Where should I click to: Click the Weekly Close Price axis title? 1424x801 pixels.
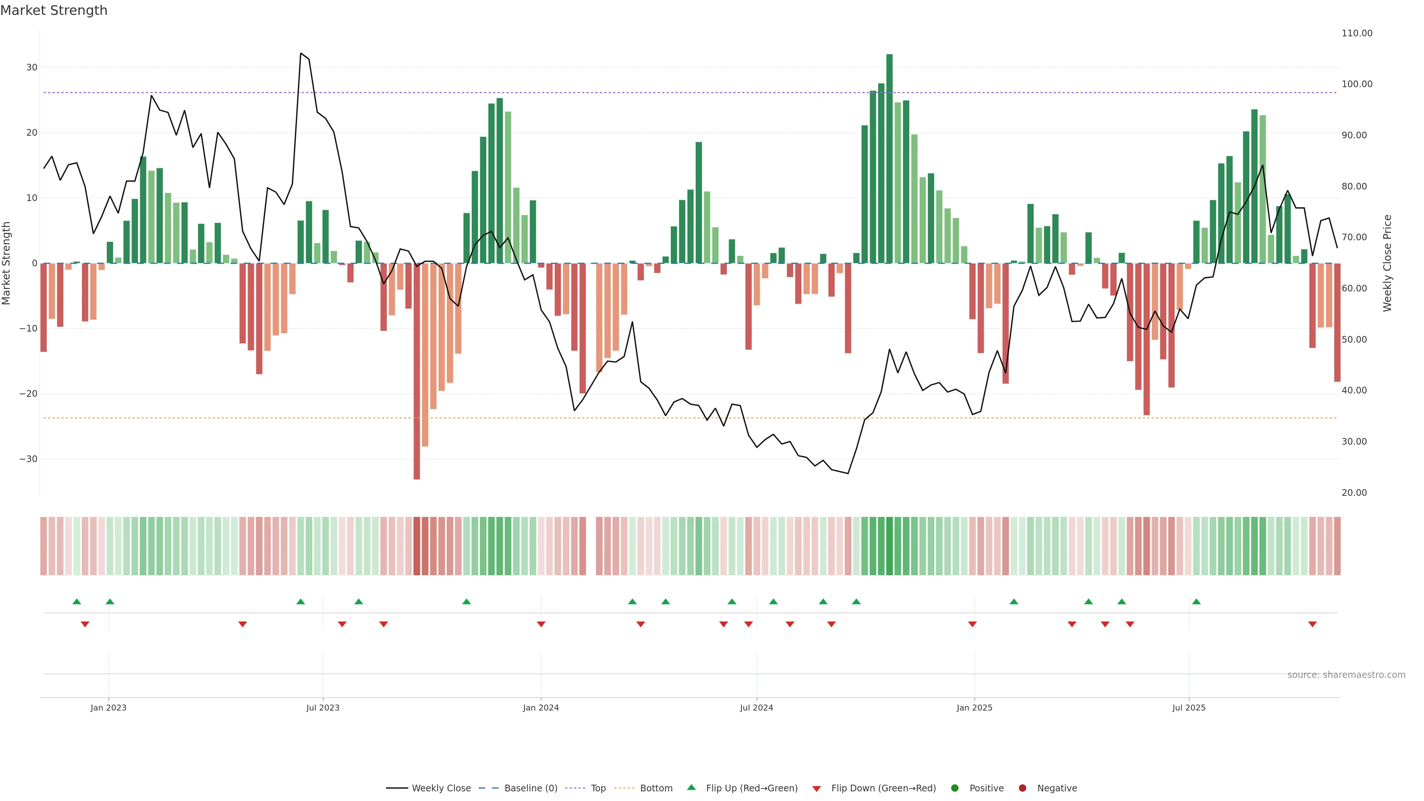pyautogui.click(x=1387, y=263)
